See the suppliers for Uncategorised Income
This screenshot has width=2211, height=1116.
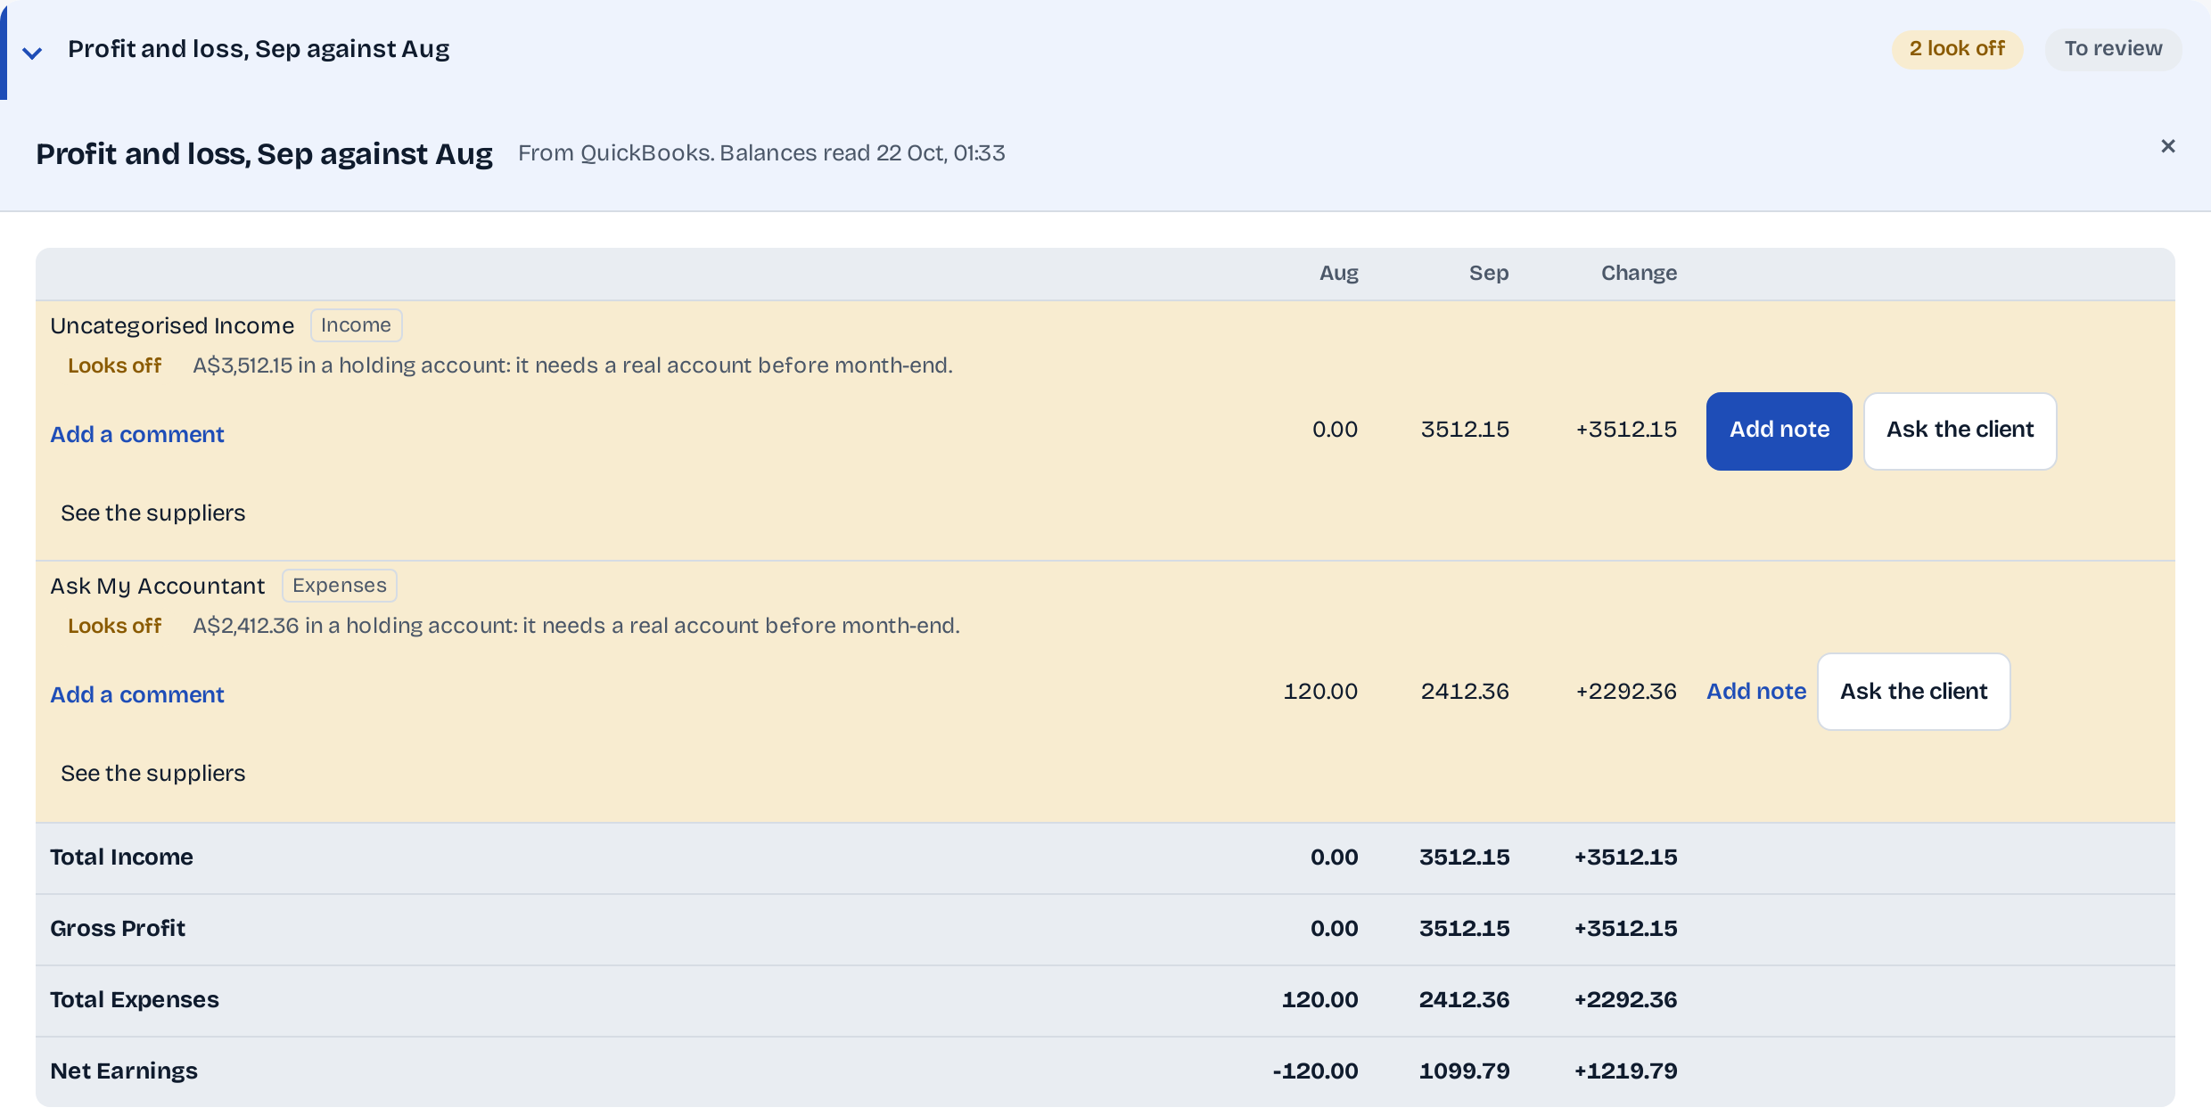152,513
